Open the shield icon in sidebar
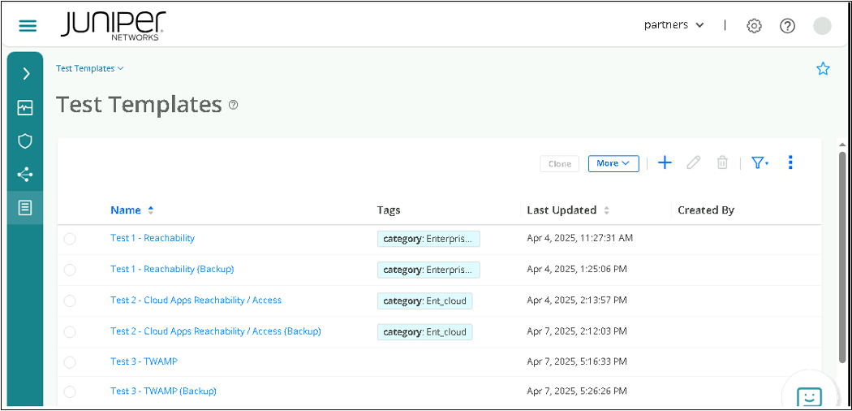The width and height of the screenshot is (852, 411). tap(25, 141)
